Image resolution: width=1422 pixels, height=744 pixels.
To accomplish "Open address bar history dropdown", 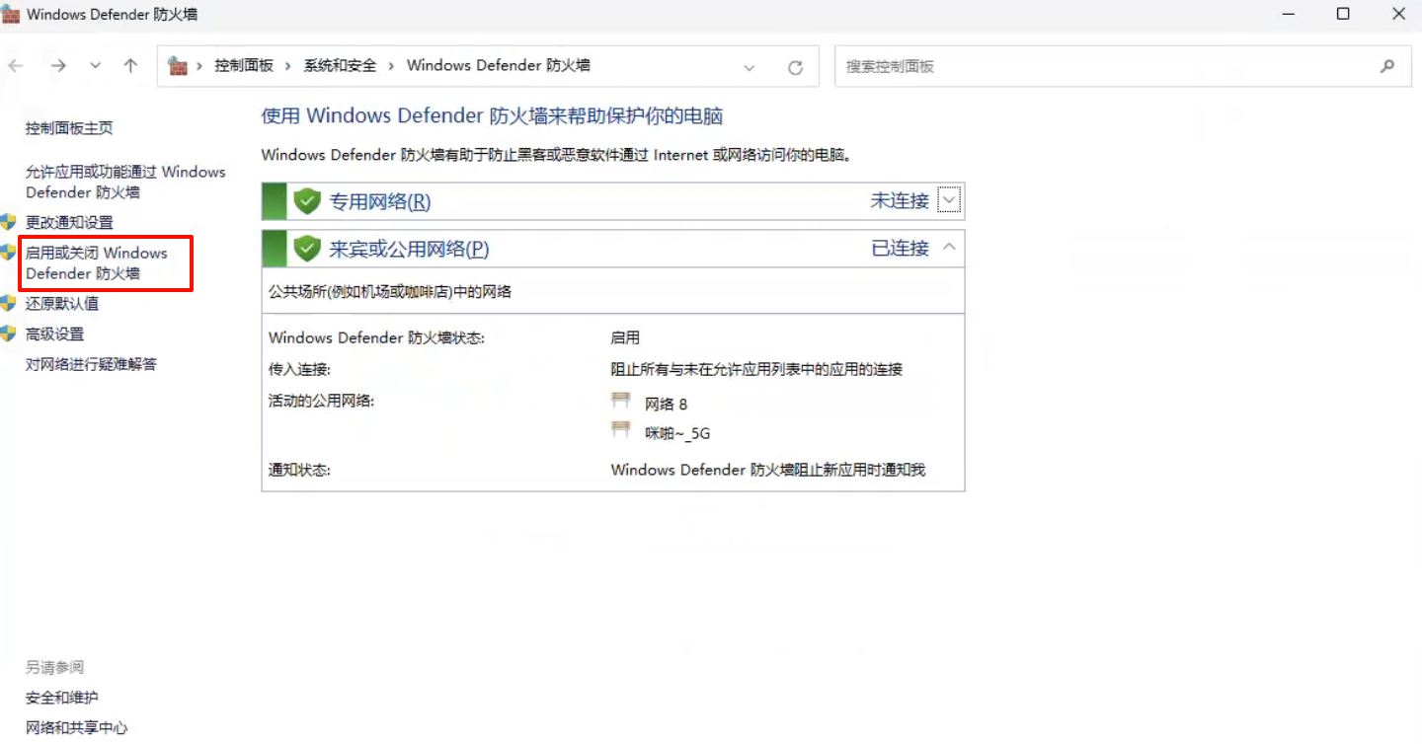I will 750,67.
